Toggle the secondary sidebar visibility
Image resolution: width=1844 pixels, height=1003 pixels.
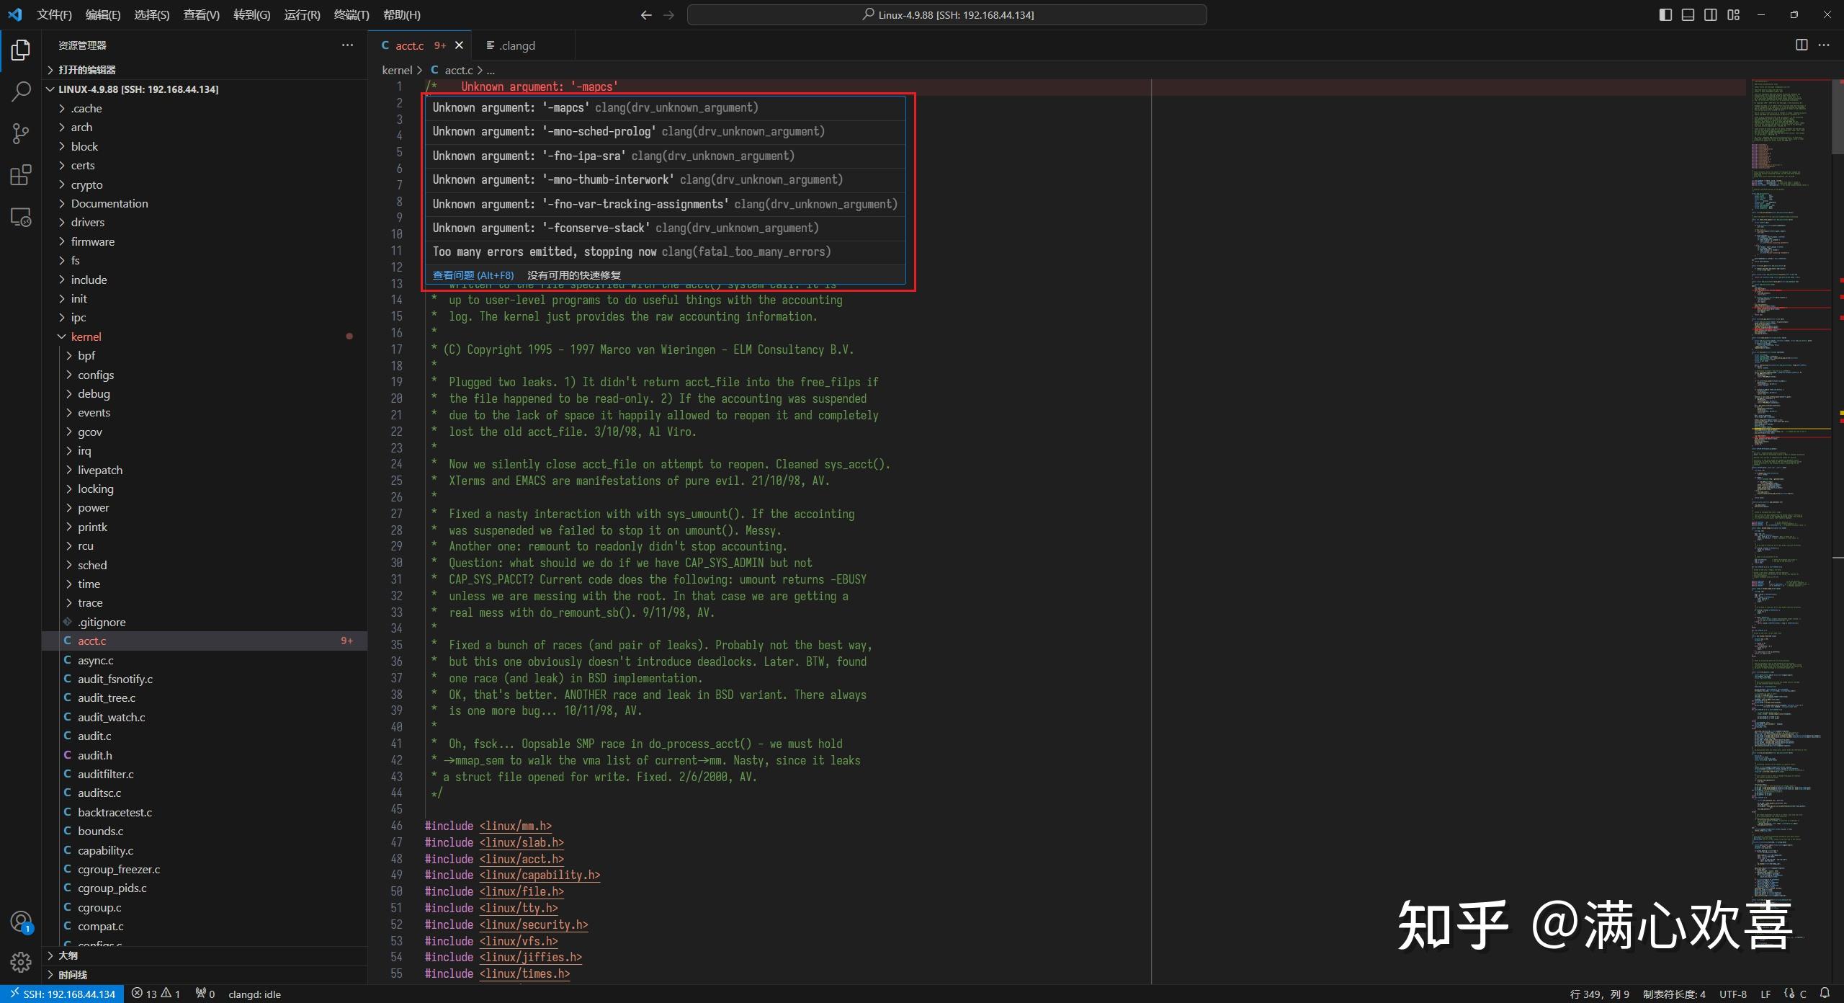1710,14
